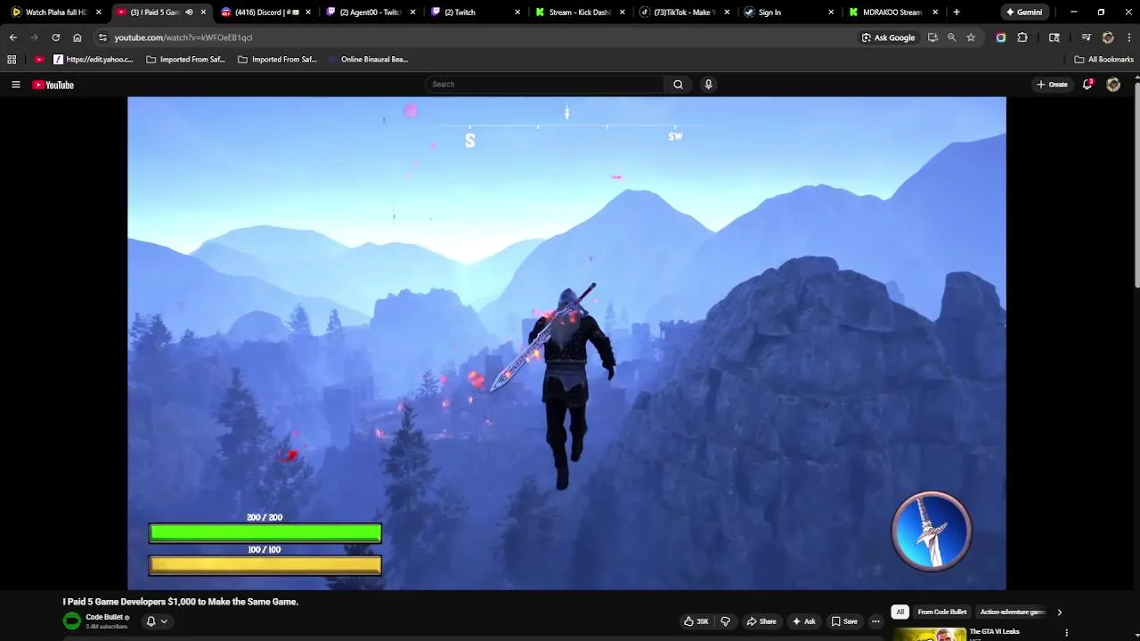
Task: Expand the notification preferences chevron
Action: (x=164, y=621)
